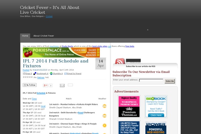Click the Stumble it text link
This screenshot has height=134, width=201.
(58, 74)
